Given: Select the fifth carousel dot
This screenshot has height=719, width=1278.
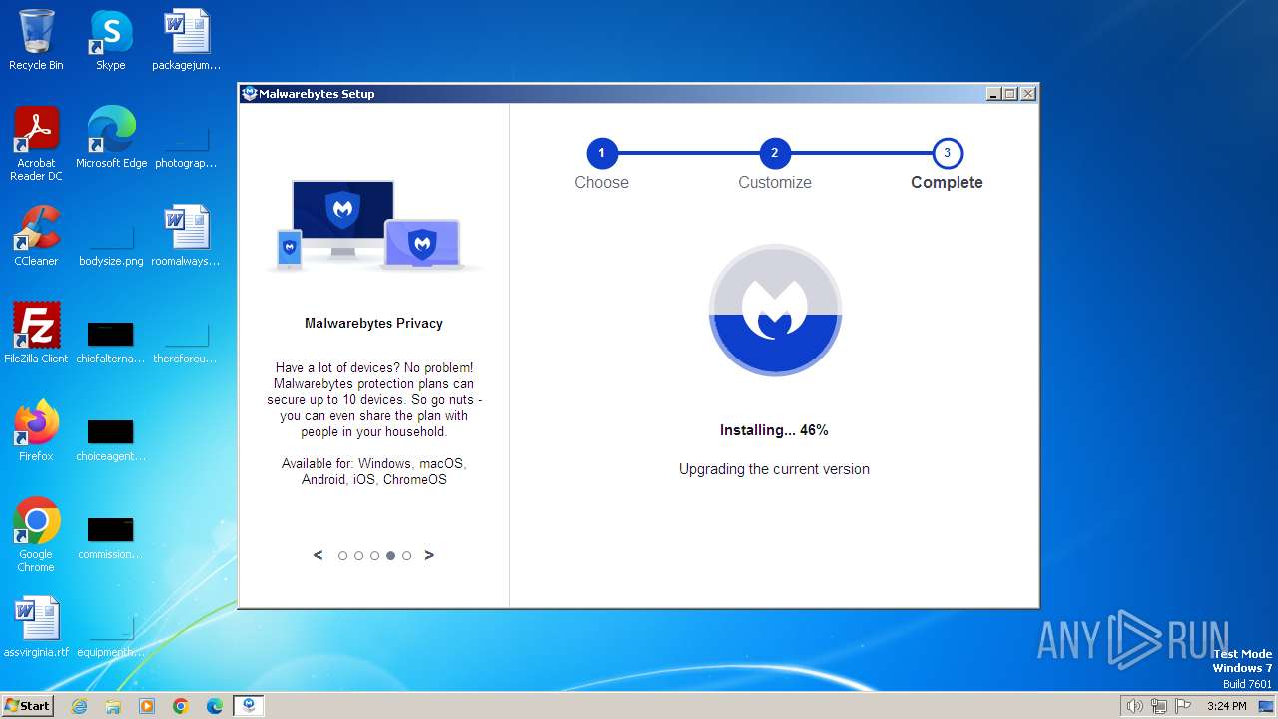Looking at the screenshot, I should [x=406, y=556].
